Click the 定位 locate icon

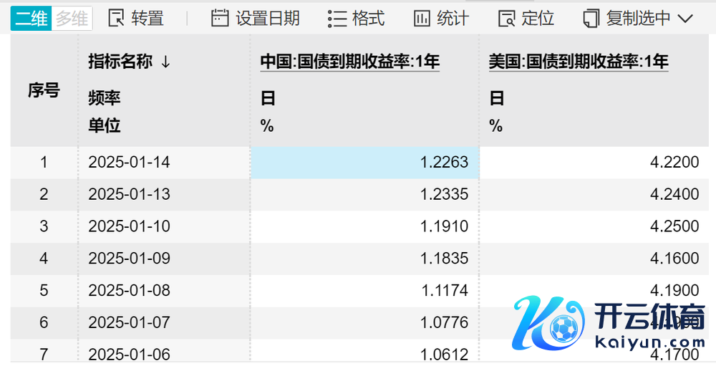pyautogui.click(x=507, y=18)
